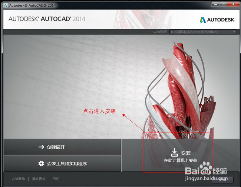Click the AutoCAD icon in title bar
This screenshot has width=241, height=187.
click(x=6, y=6)
